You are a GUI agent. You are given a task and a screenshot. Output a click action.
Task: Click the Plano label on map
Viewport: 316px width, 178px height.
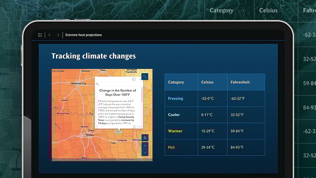[91, 131]
